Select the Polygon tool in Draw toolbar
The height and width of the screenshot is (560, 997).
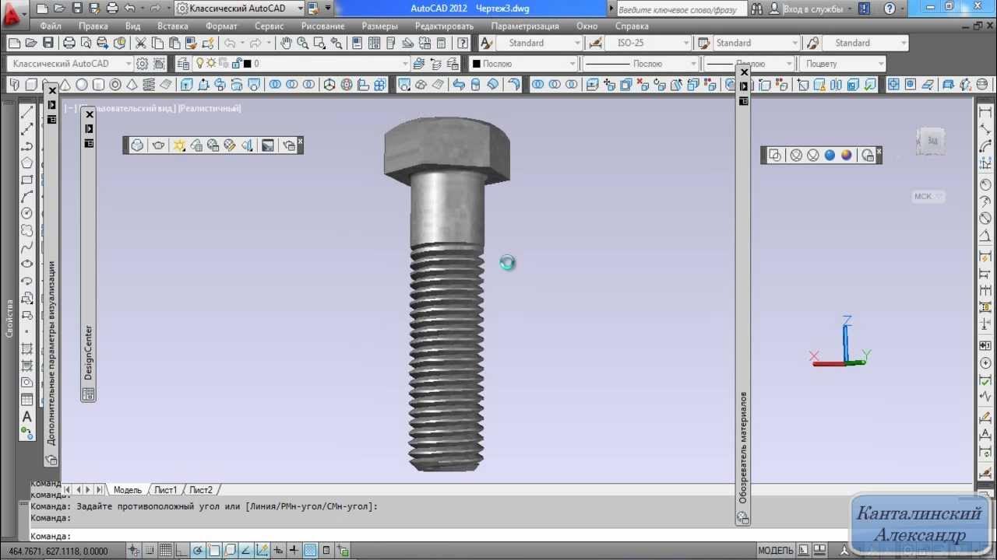click(27, 163)
